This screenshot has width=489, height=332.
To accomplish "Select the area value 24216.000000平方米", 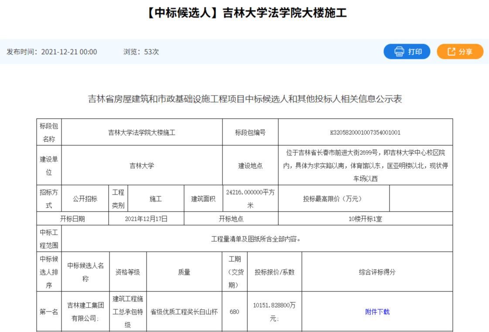I will [250, 199].
